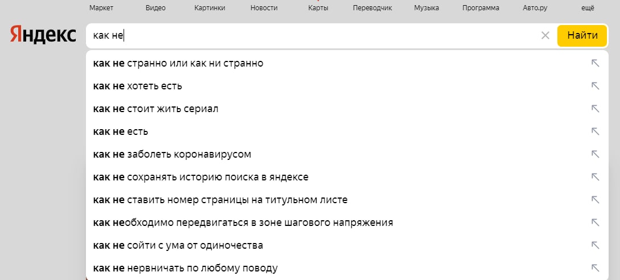Click fill arrow for 'ставить номер страницы' suggestion
The image size is (620, 280).
(595, 200)
